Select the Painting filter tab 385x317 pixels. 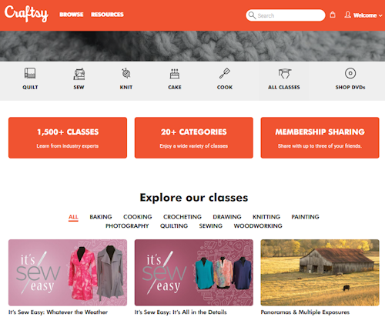click(x=305, y=217)
